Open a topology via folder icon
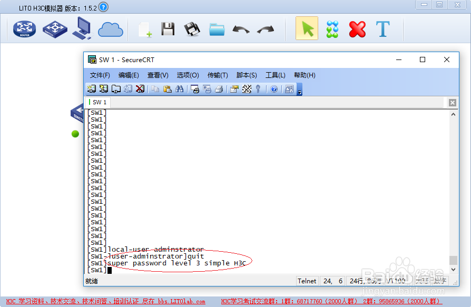The image size is (471, 307). (217, 29)
